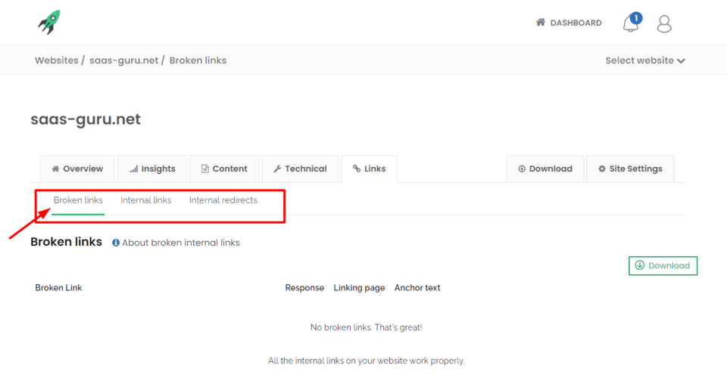Click the green outlined Download button
Image resolution: width=727 pixels, height=387 pixels.
[663, 266]
